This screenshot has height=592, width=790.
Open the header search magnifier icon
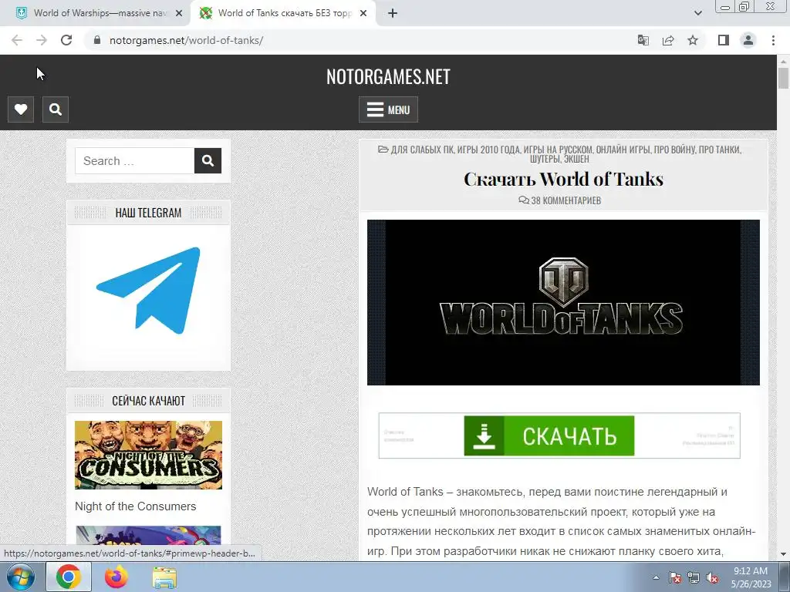click(x=56, y=109)
